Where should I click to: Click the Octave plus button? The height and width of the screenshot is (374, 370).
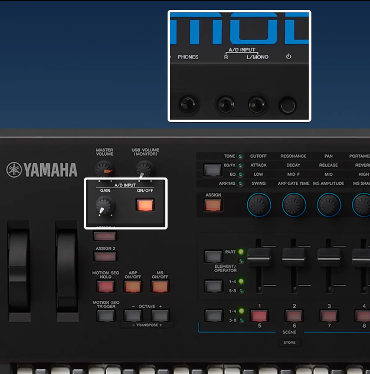coord(160,316)
